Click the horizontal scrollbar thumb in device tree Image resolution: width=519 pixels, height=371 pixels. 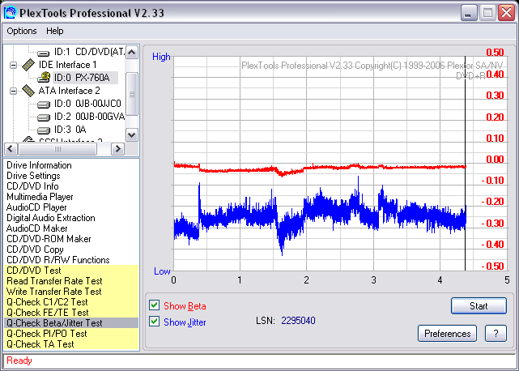pyautogui.click(x=57, y=149)
